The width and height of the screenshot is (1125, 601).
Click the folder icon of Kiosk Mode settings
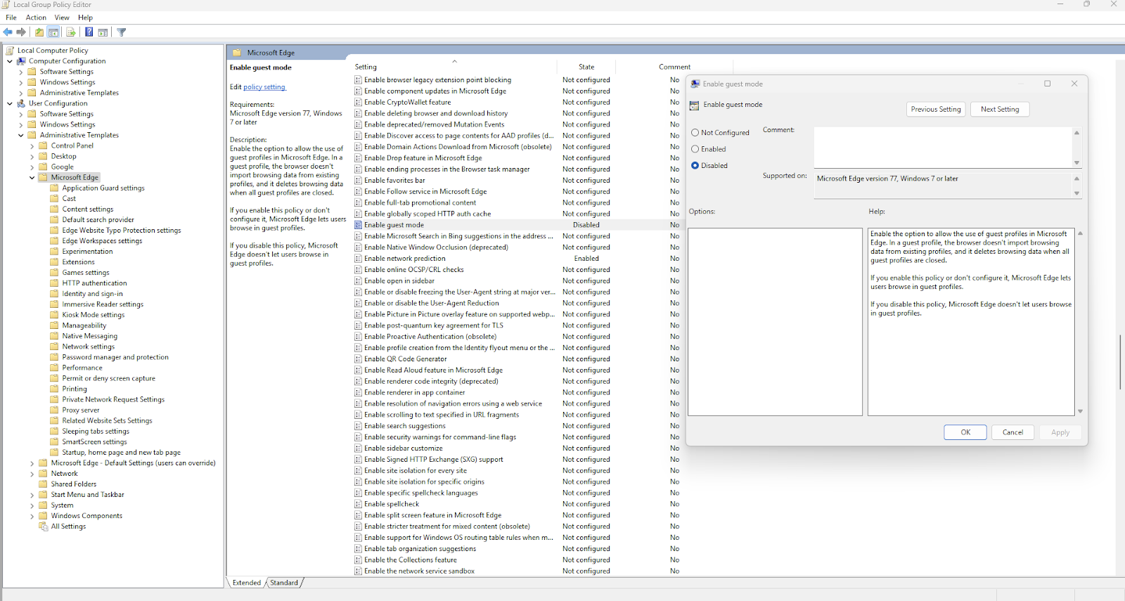pyautogui.click(x=55, y=314)
